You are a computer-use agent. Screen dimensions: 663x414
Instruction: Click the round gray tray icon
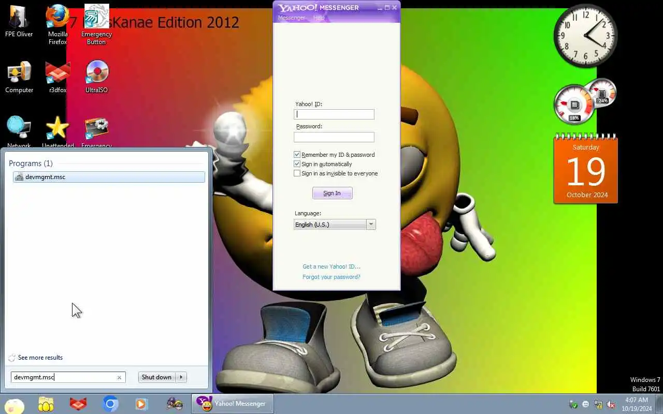click(586, 404)
